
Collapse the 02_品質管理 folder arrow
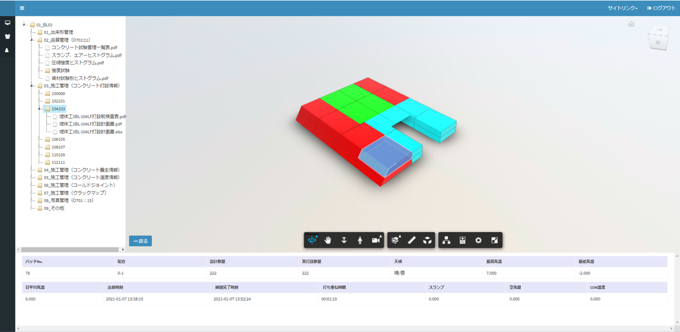point(32,40)
